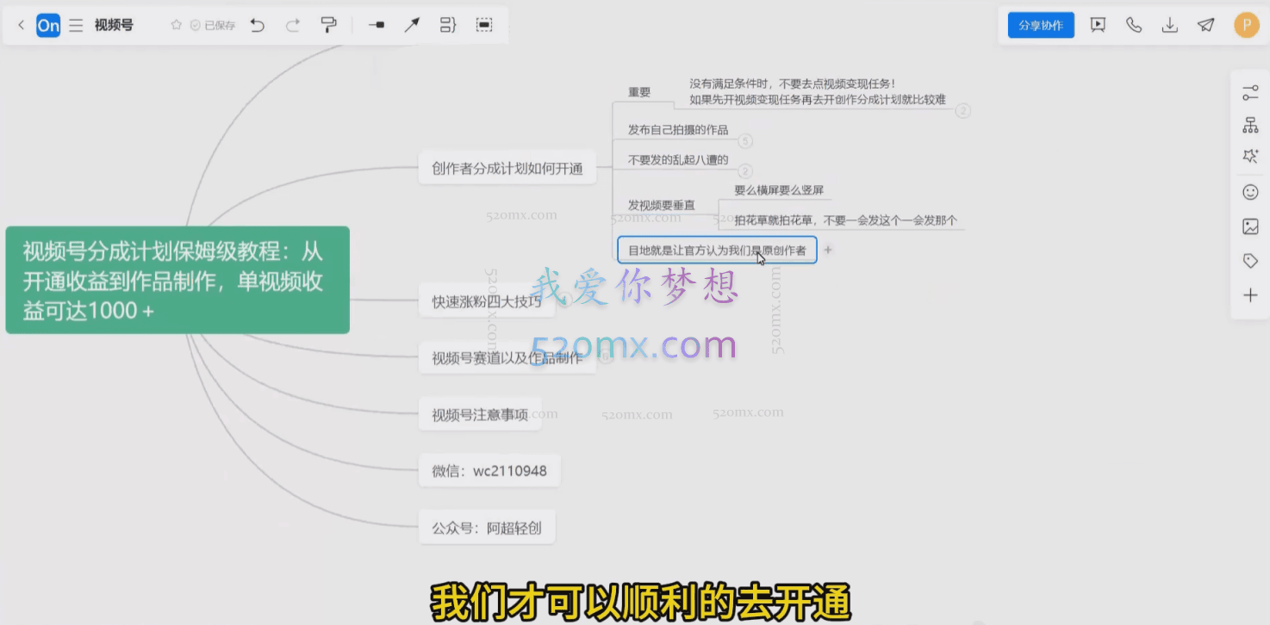Expand the collapsed branch badge beside 重要

pos(962,111)
